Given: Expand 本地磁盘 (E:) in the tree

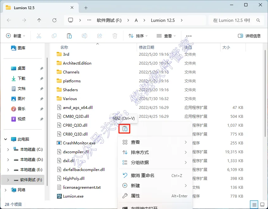Looking at the screenshot, I should click(8, 170).
